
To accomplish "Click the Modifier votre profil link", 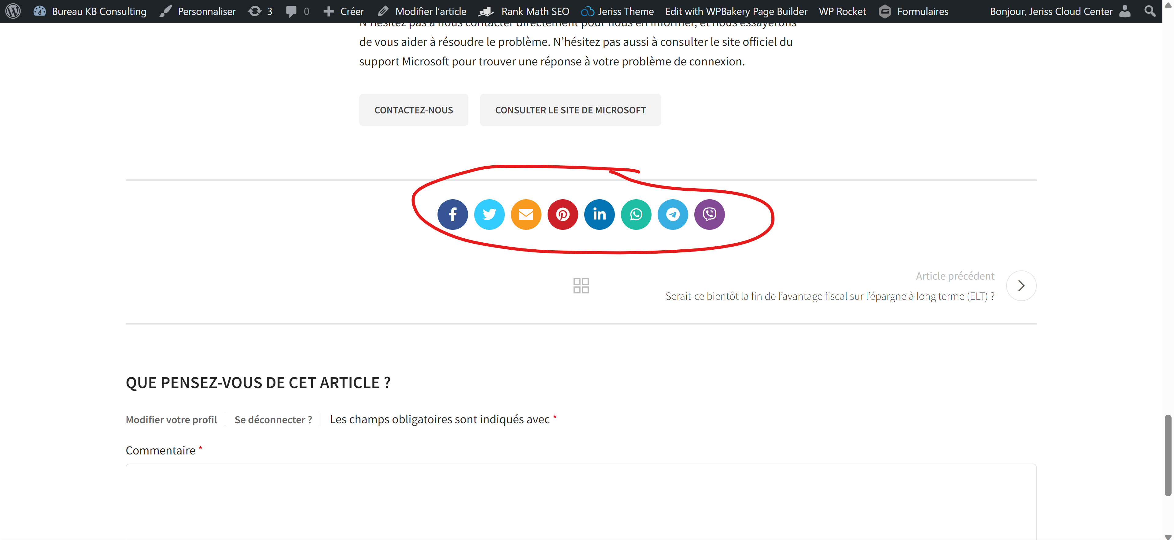I will [171, 420].
